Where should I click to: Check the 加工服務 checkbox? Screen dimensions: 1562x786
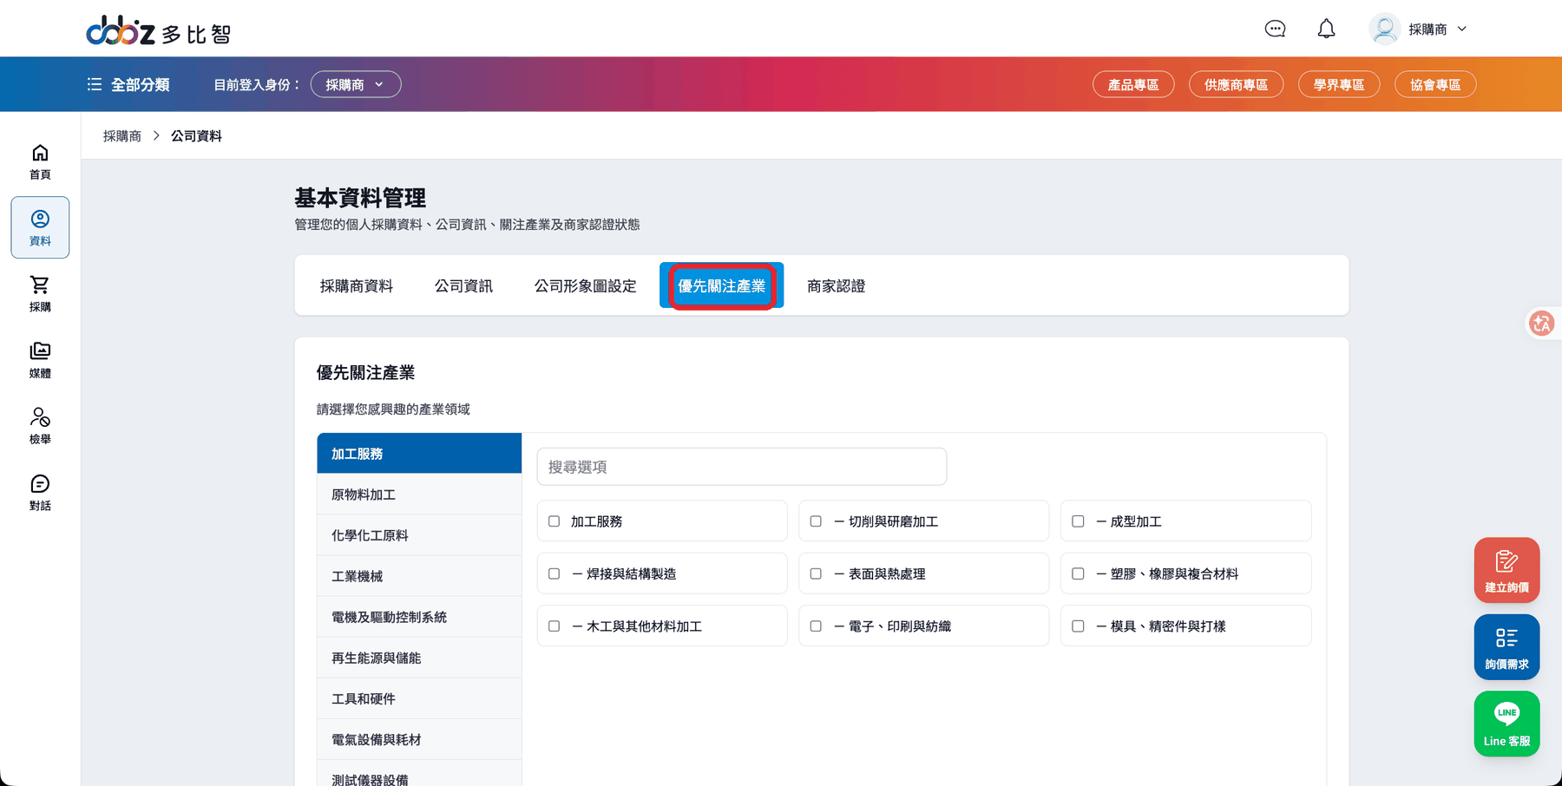coord(554,521)
